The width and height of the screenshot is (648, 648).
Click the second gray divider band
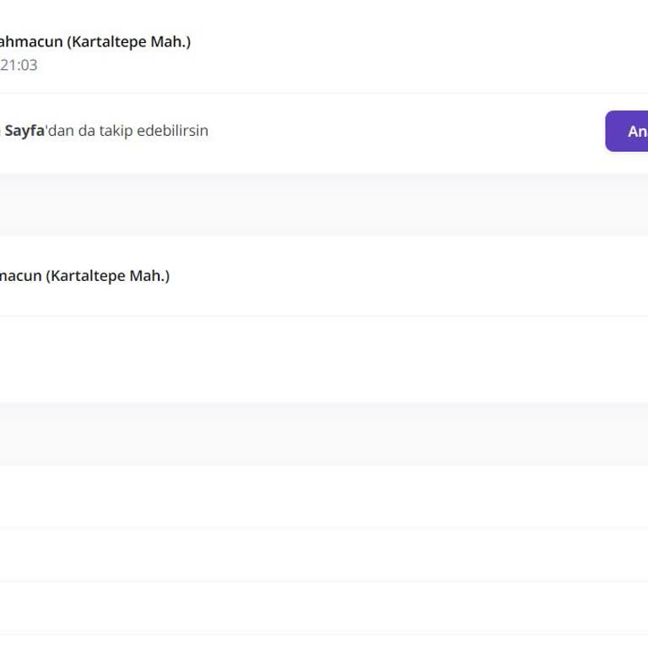324,434
